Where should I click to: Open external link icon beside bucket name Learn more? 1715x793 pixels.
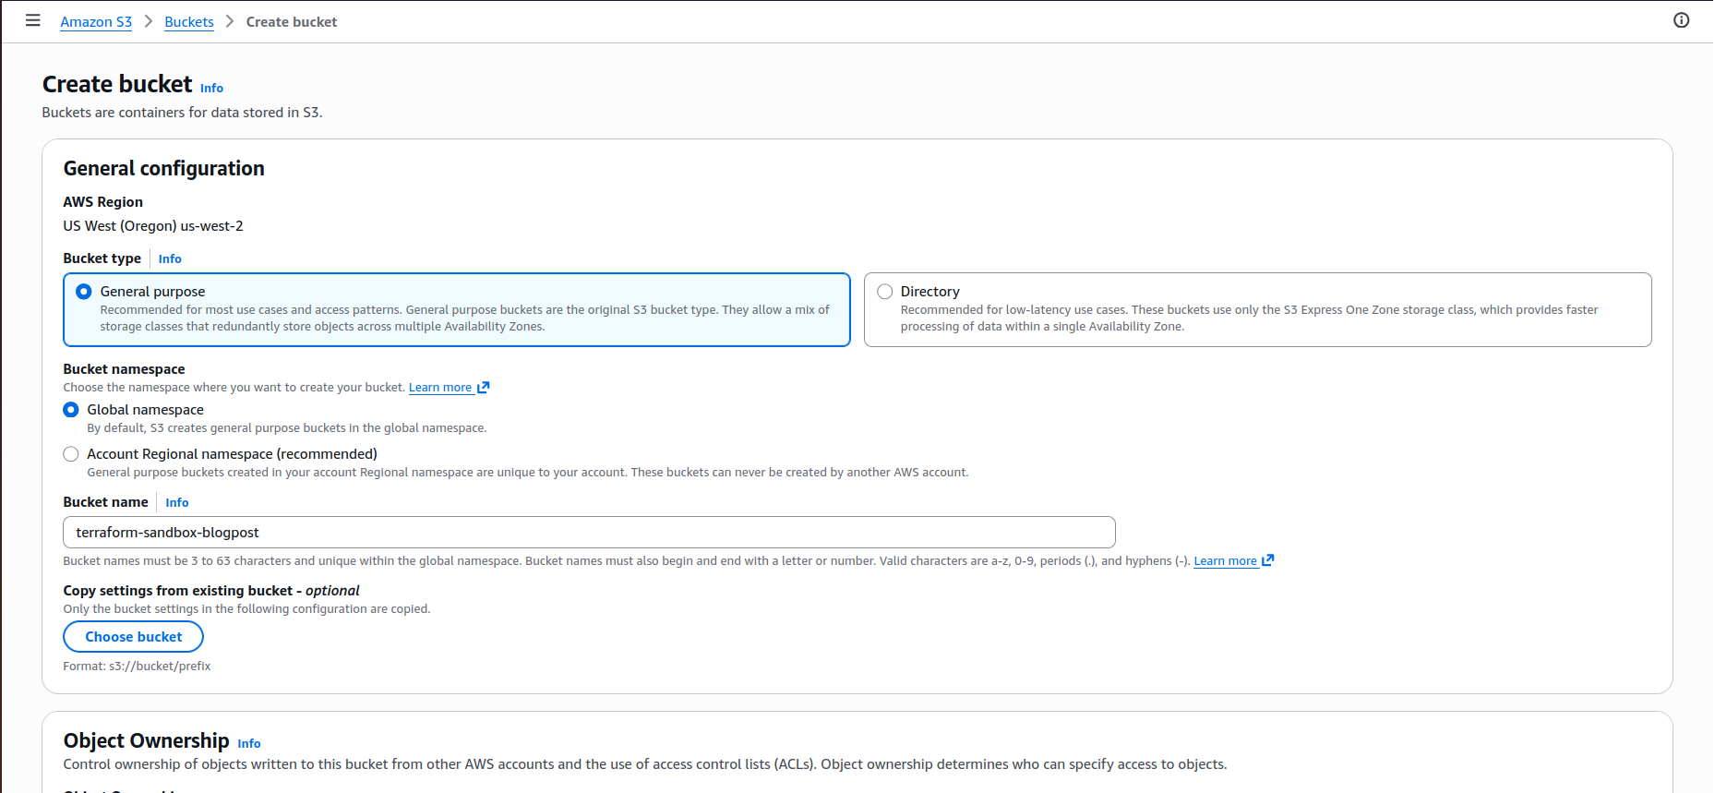coord(1267,560)
